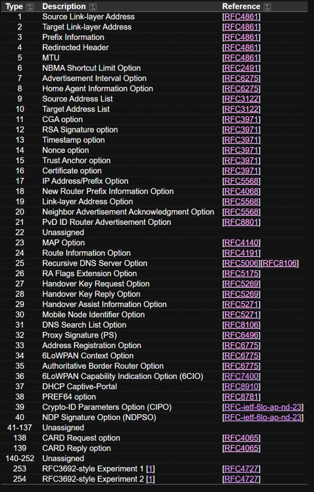This screenshot has width=314, height=492.
Task: Open RFC4861 link in the MTU row
Action: click(x=241, y=58)
